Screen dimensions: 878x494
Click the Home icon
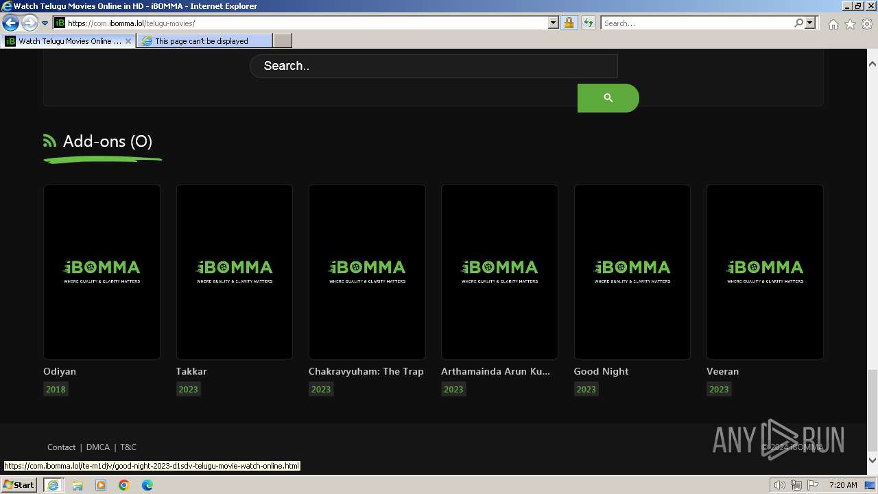(833, 24)
